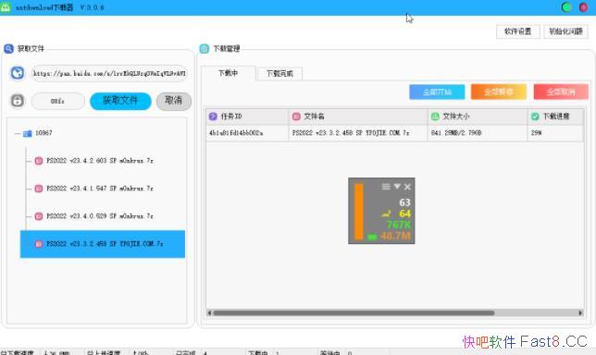
Task: Click task ID cell 4b1a81fd14bb002a
Action: tap(247, 133)
